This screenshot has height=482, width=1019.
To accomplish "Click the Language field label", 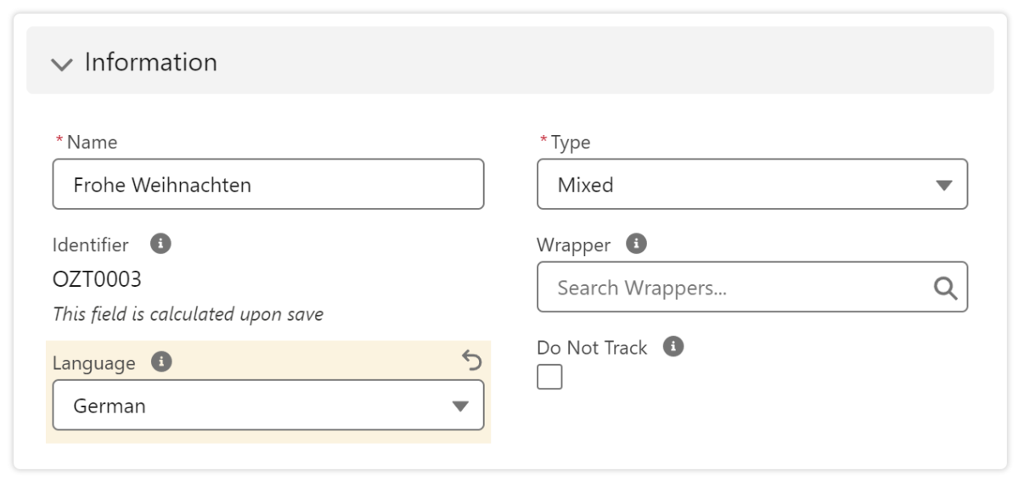I will click(93, 363).
